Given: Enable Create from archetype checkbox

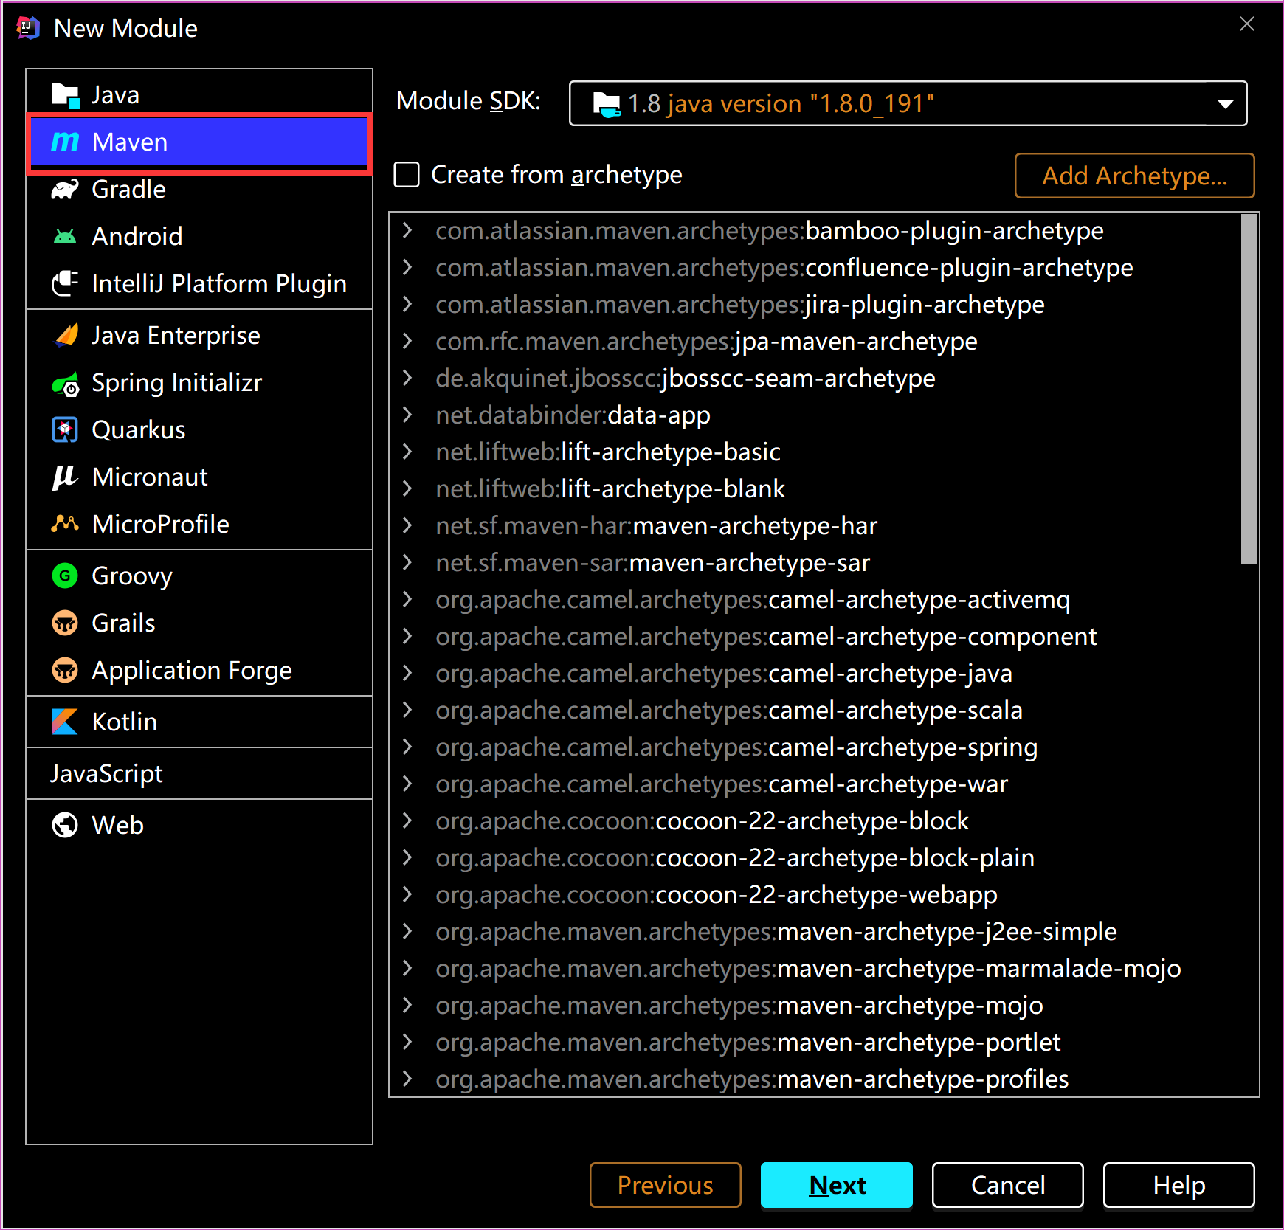Looking at the screenshot, I should click(x=407, y=175).
